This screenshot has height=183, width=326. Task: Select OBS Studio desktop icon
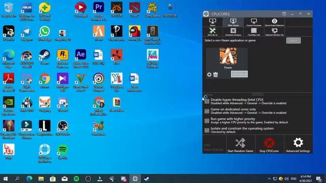(63, 128)
